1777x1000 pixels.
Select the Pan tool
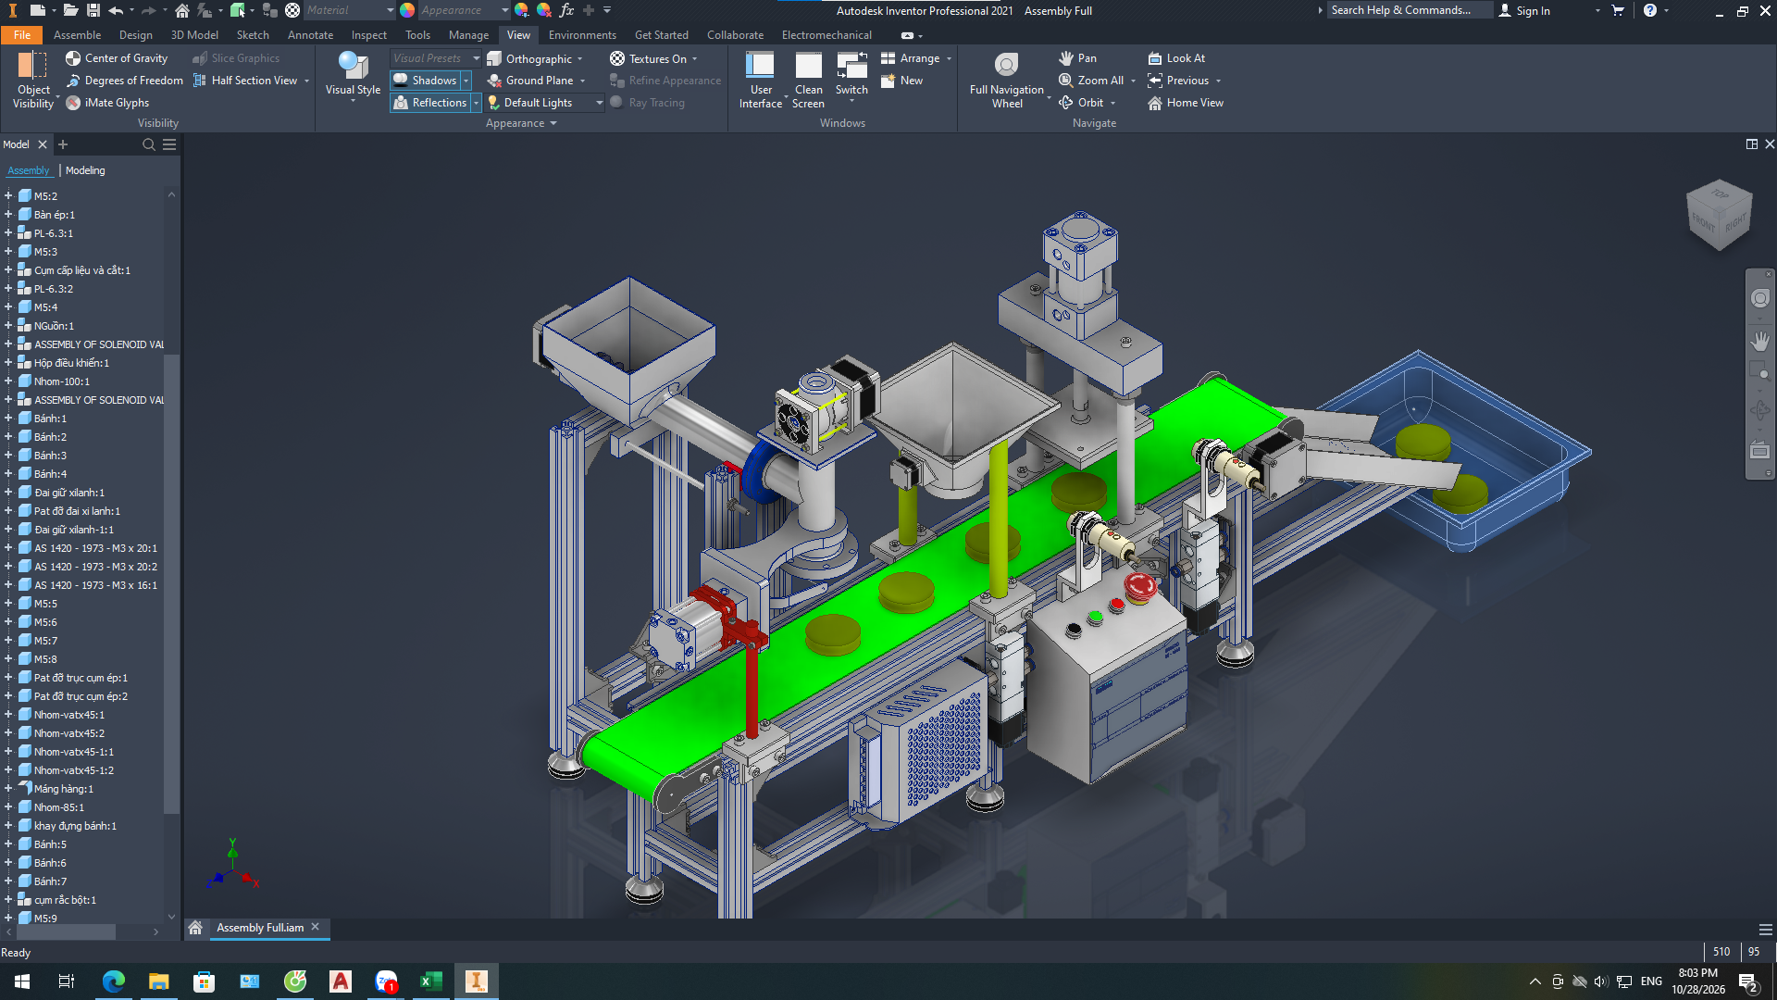click(x=1077, y=58)
